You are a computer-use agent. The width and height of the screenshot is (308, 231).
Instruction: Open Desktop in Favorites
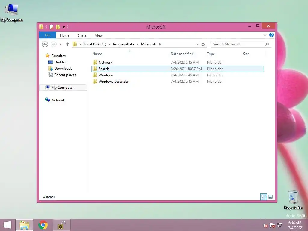[x=61, y=62]
